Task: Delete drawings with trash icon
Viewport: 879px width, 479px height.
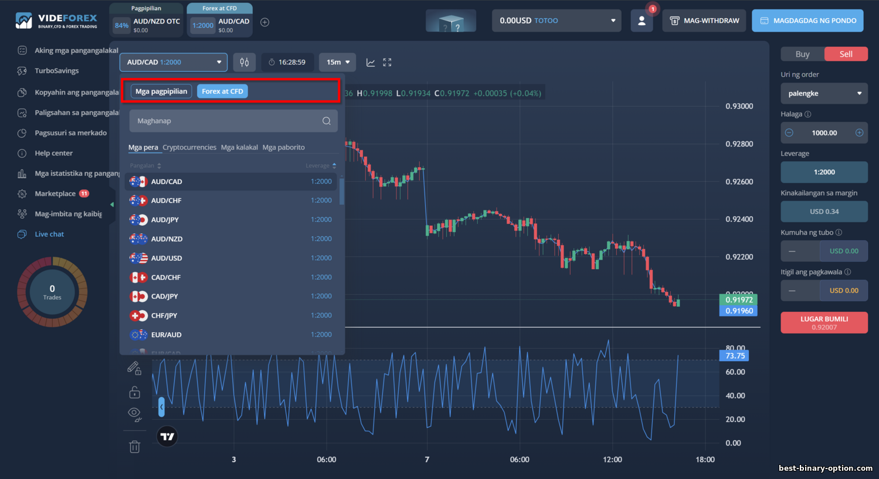Action: pos(134,447)
